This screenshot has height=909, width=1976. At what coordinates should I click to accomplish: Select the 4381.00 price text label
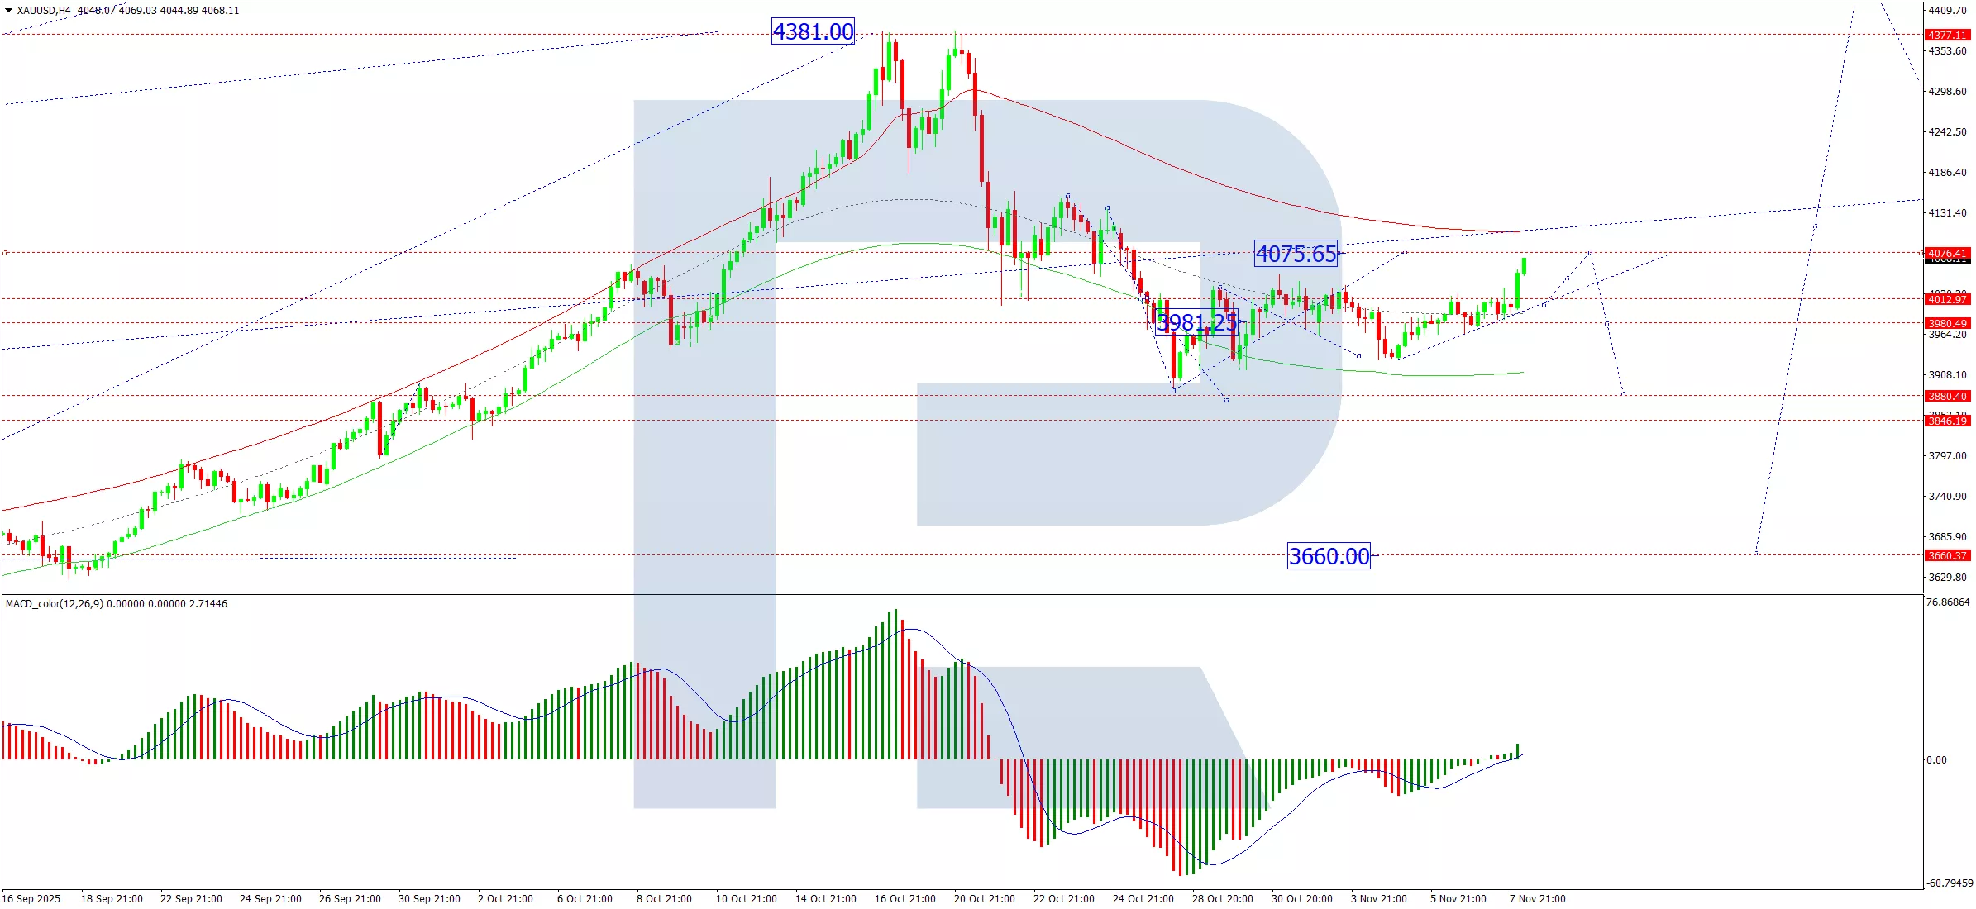click(812, 31)
